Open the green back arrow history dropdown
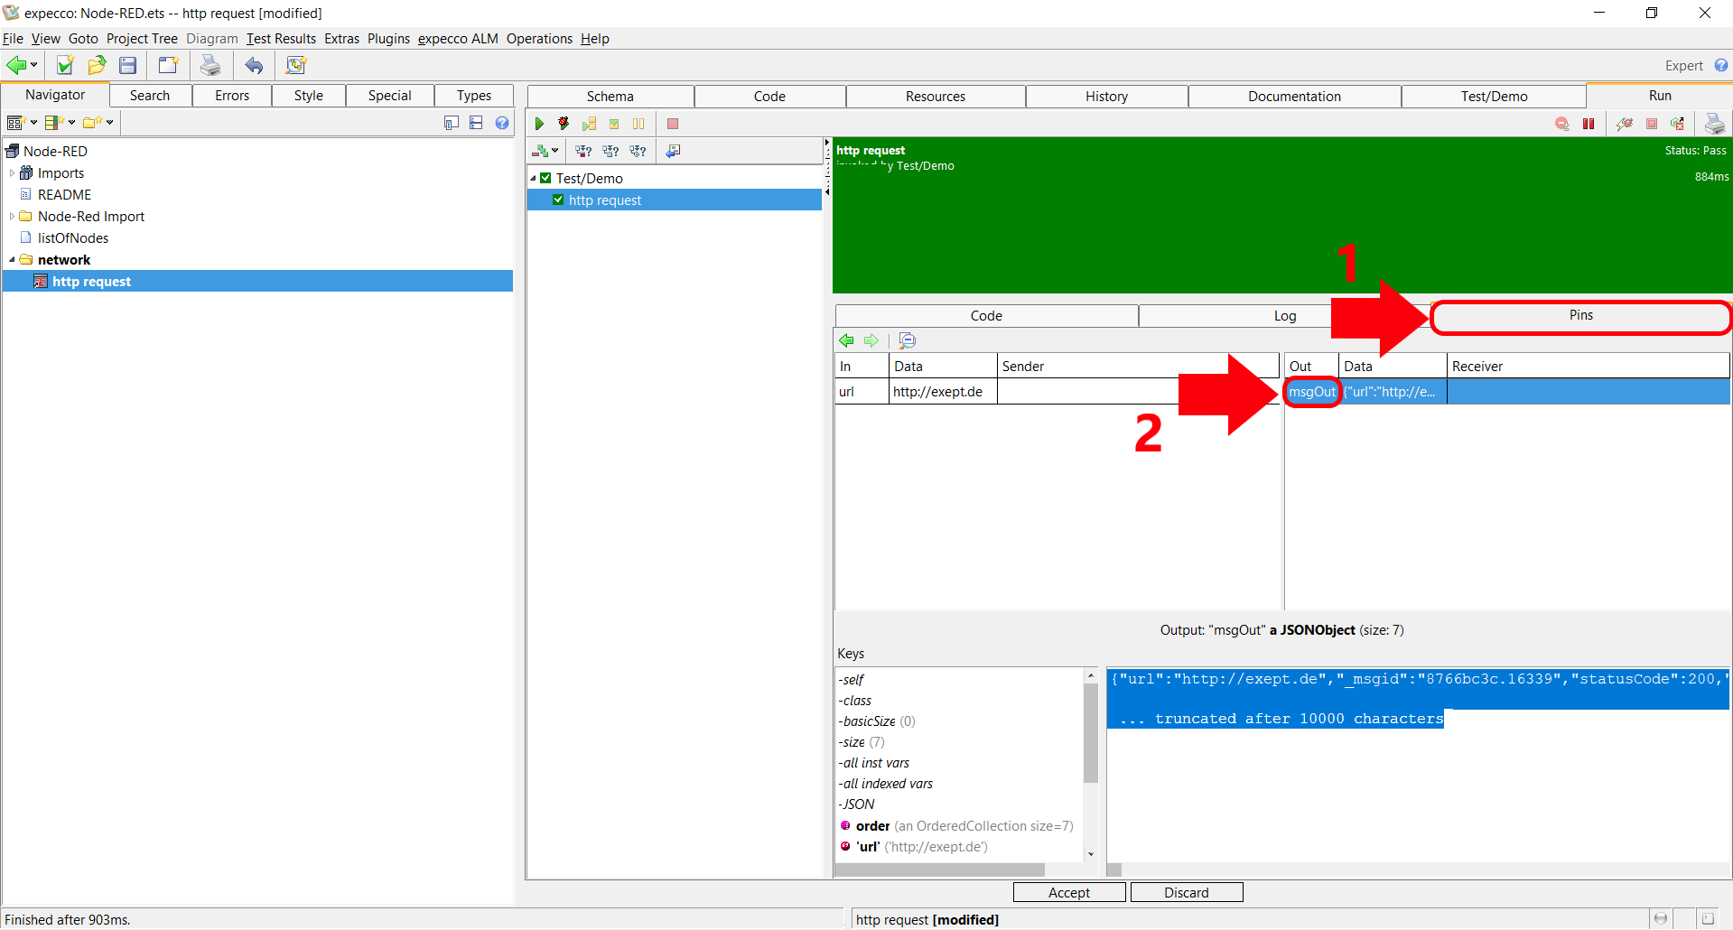This screenshot has height=930, width=1733. point(34,65)
